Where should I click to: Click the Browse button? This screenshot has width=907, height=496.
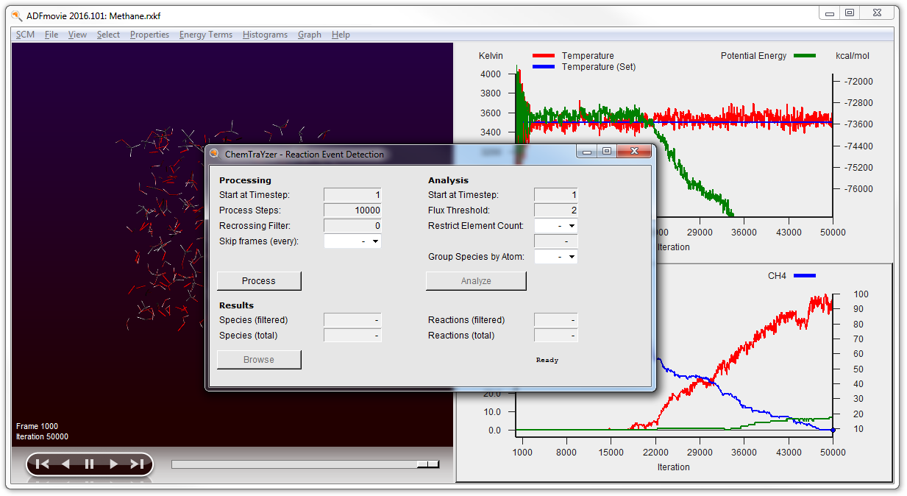pos(259,360)
